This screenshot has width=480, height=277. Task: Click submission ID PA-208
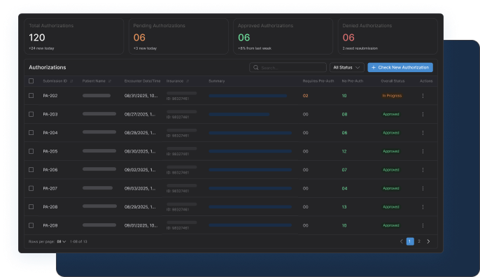click(50, 207)
